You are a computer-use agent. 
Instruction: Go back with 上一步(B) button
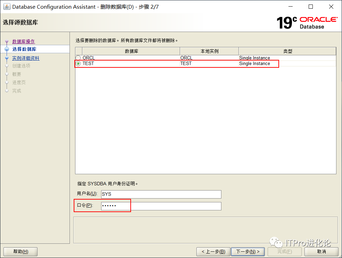[213, 252]
